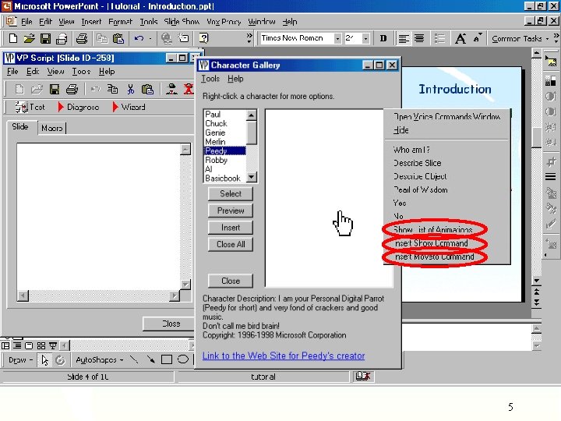561x421 pixels.
Task: Click the Insert button in Character Gallery
Action: pyautogui.click(x=231, y=228)
